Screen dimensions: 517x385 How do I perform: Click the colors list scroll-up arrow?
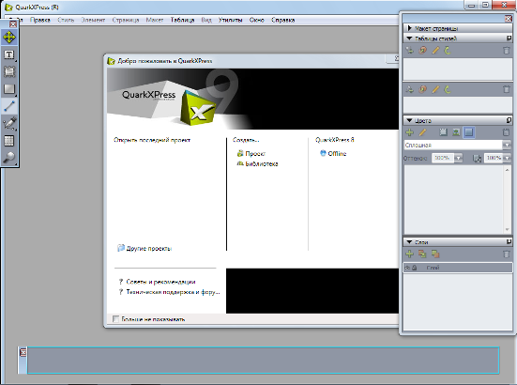(x=507, y=170)
